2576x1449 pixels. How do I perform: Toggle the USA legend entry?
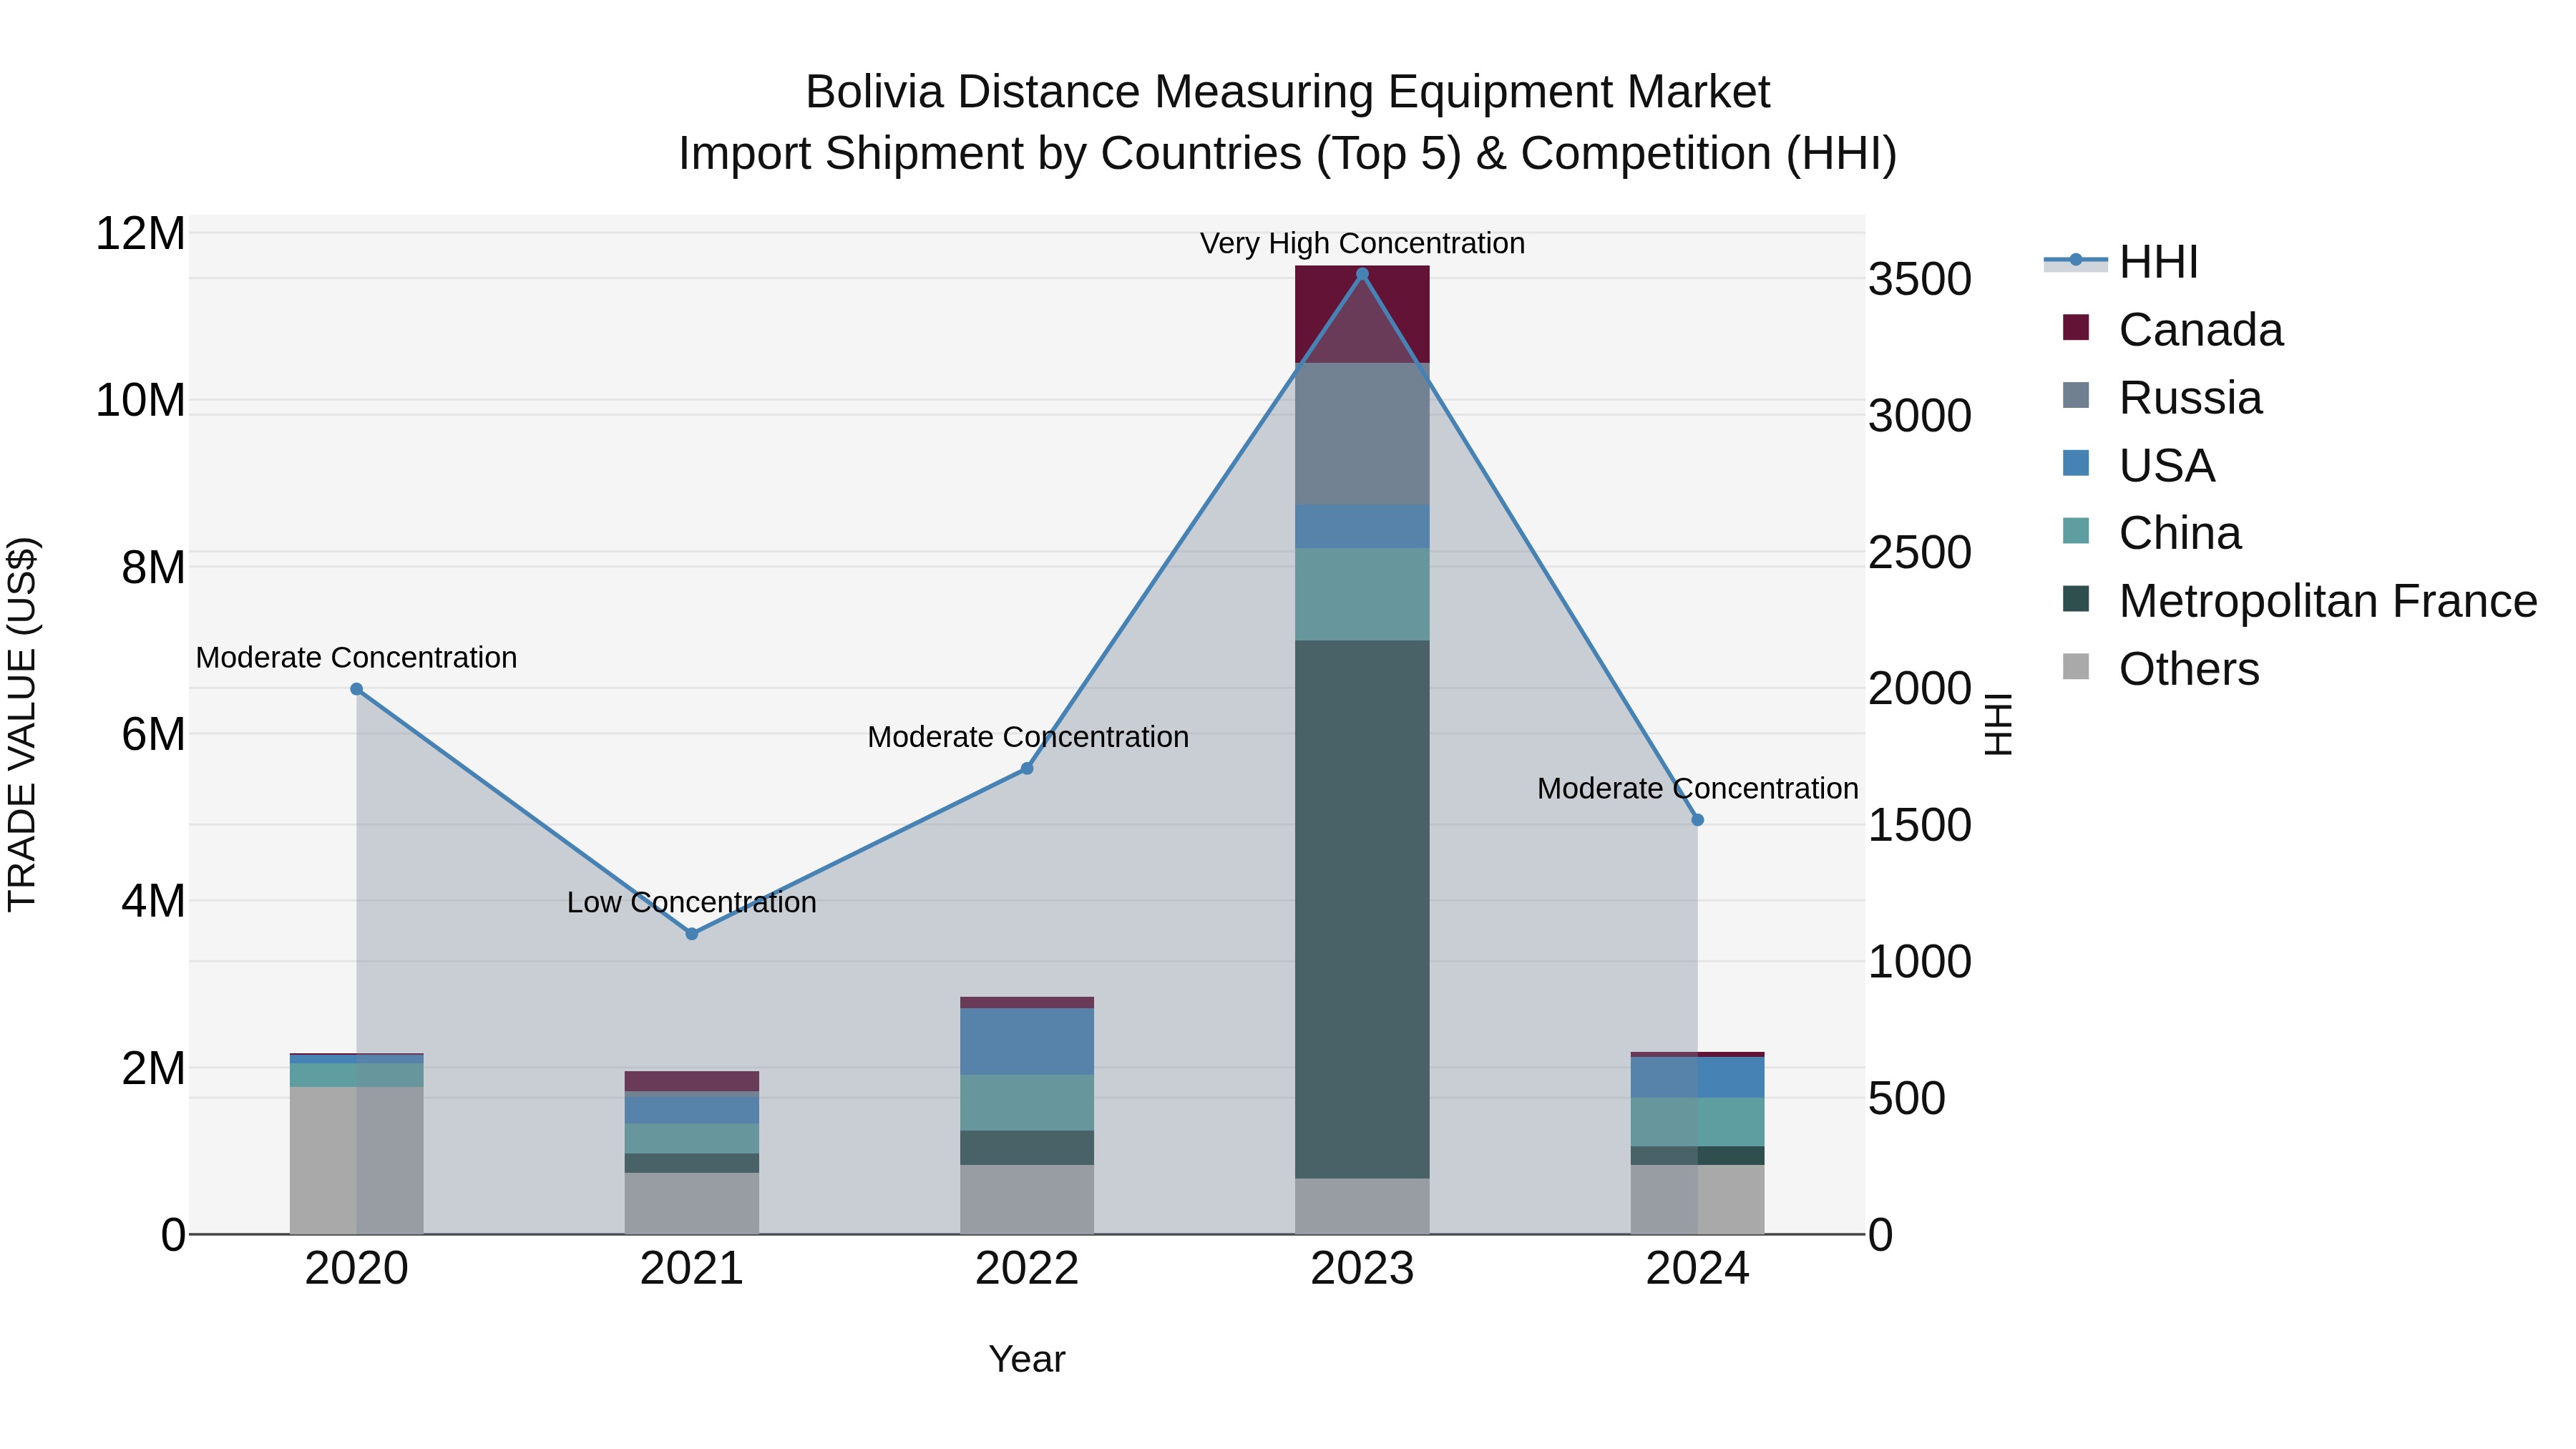pyautogui.click(x=2138, y=465)
